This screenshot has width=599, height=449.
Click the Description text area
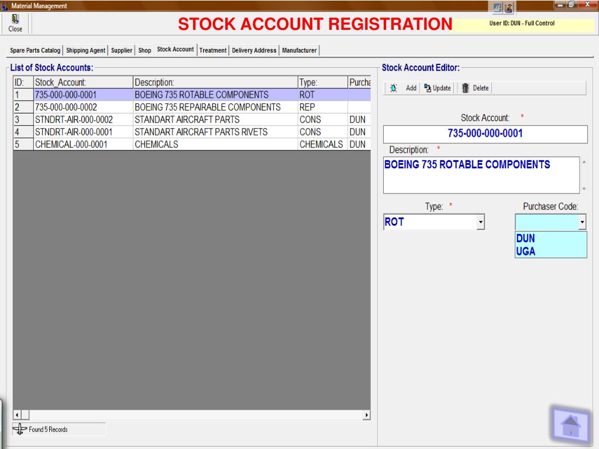click(481, 175)
